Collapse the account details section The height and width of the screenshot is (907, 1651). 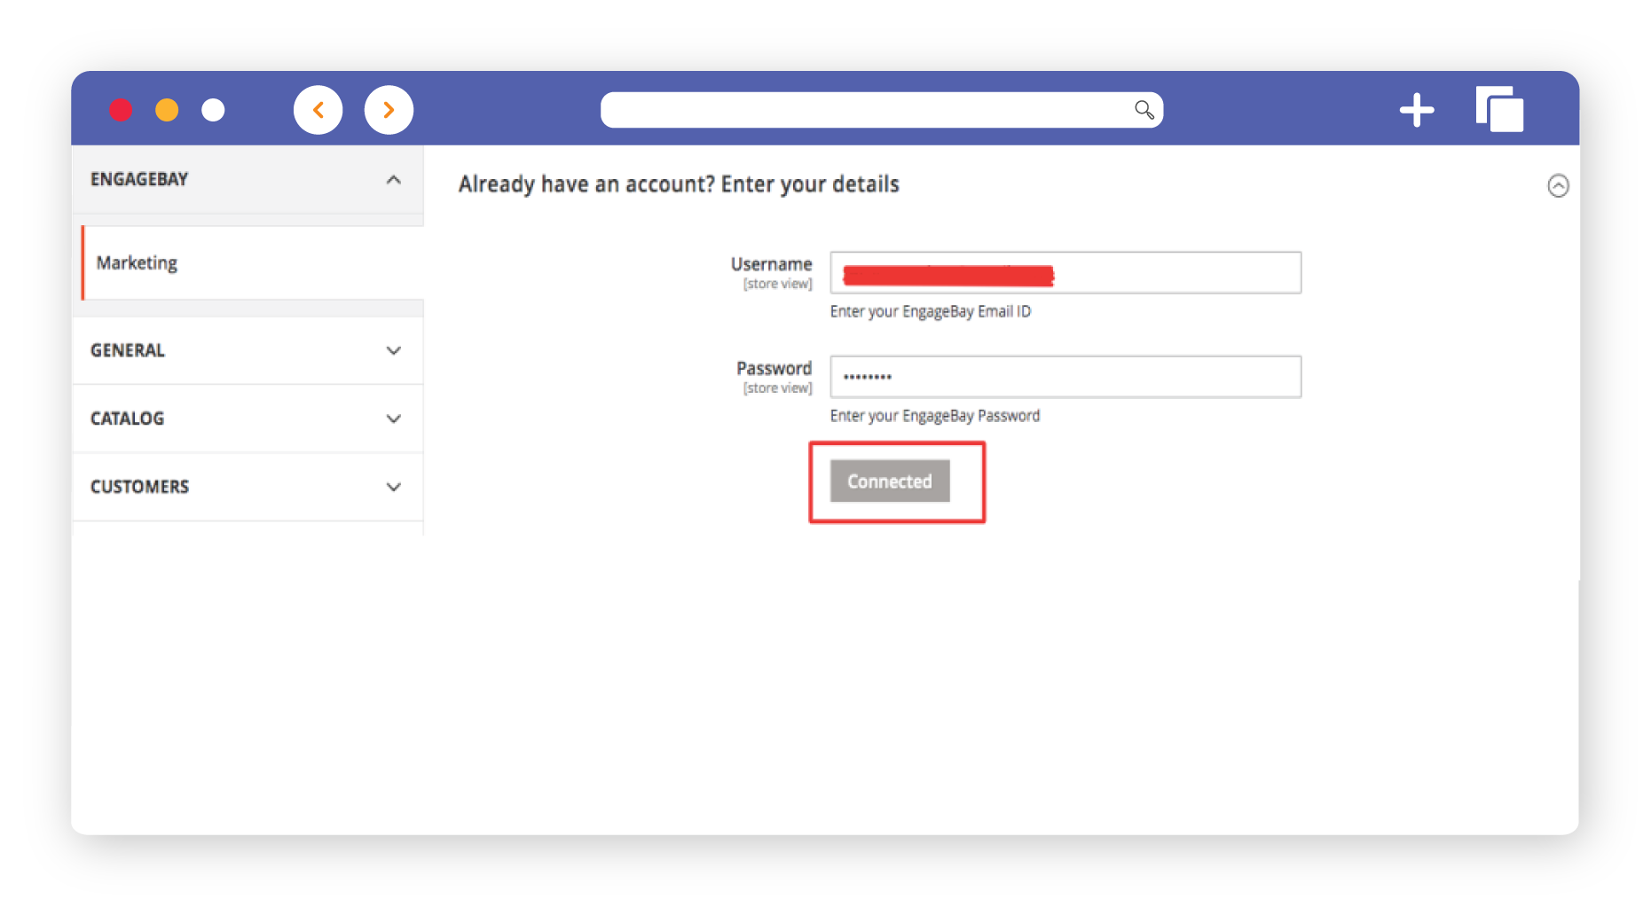(1558, 185)
